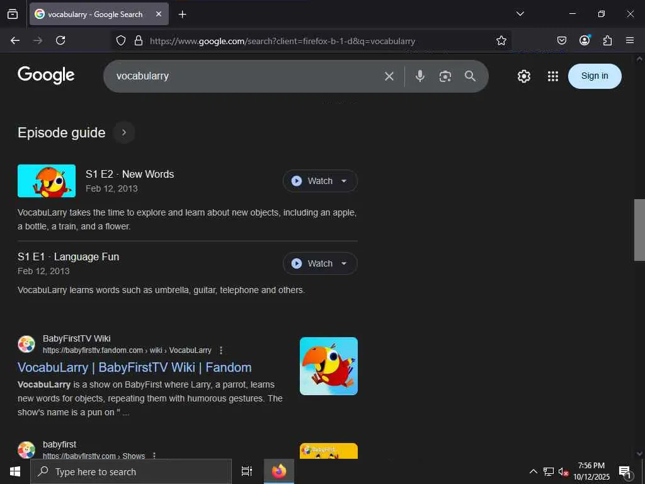Select the S1 E2 · New Words title

(130, 174)
